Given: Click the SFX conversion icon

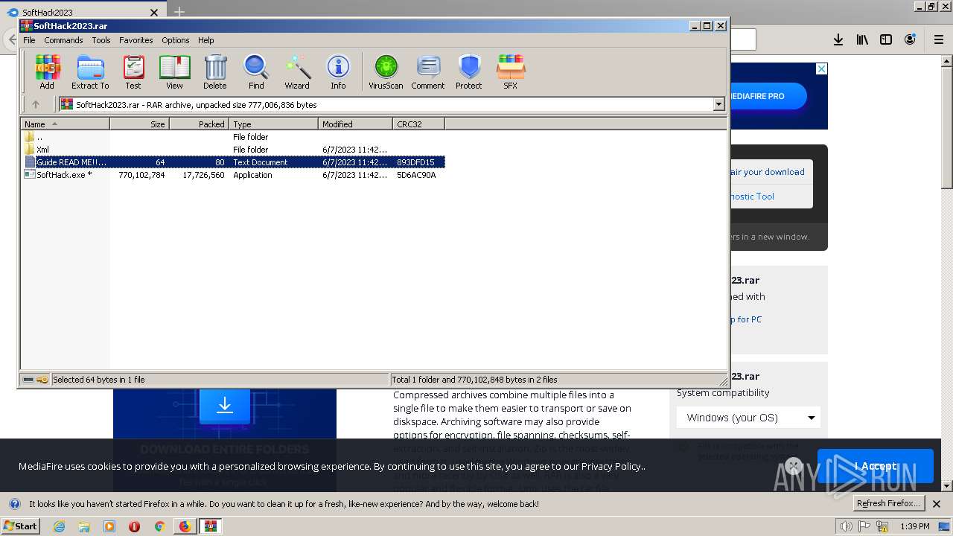Looking at the screenshot, I should [510, 72].
